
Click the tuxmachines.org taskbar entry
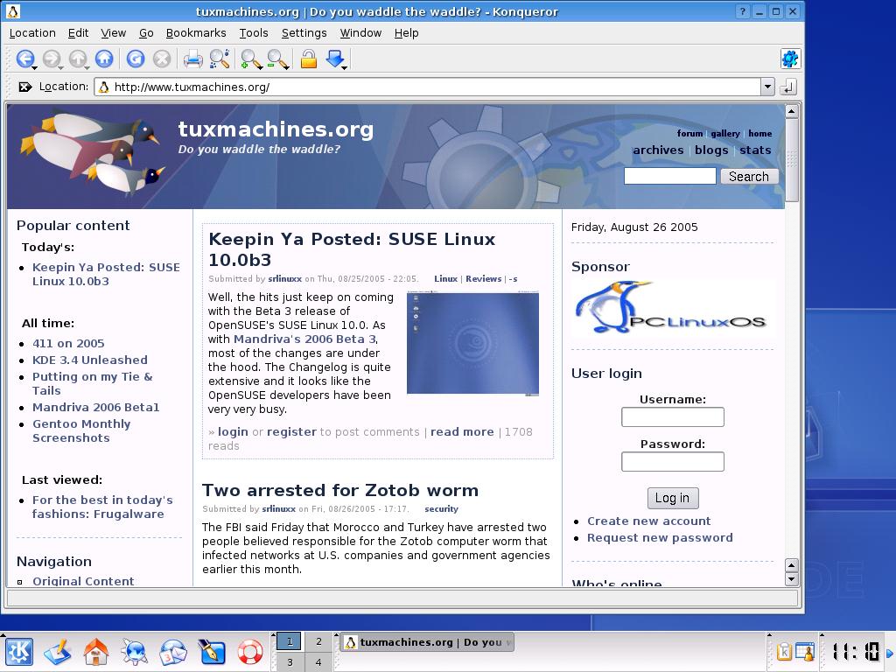428,642
